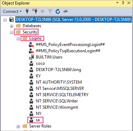Select the Logins tree label
The image size is (133, 131).
coord(35,38)
